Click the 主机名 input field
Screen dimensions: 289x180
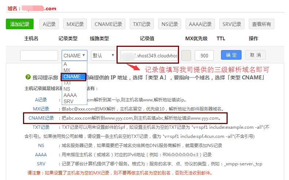39,55
